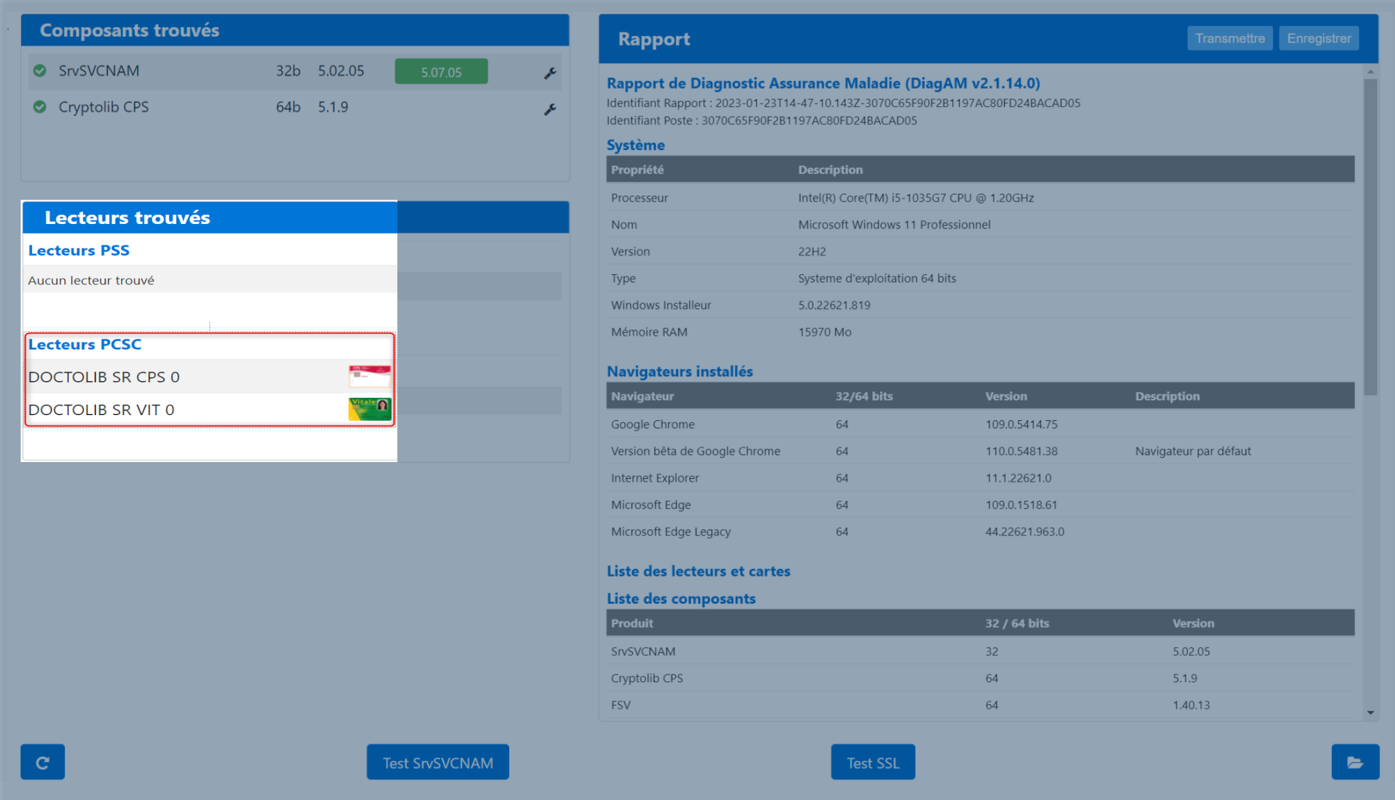The height and width of the screenshot is (800, 1395).
Task: Click the report scrollbar up arrow
Action: click(1371, 71)
